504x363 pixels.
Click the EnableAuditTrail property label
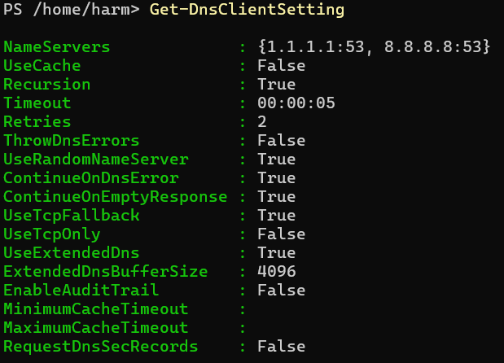coord(81,291)
